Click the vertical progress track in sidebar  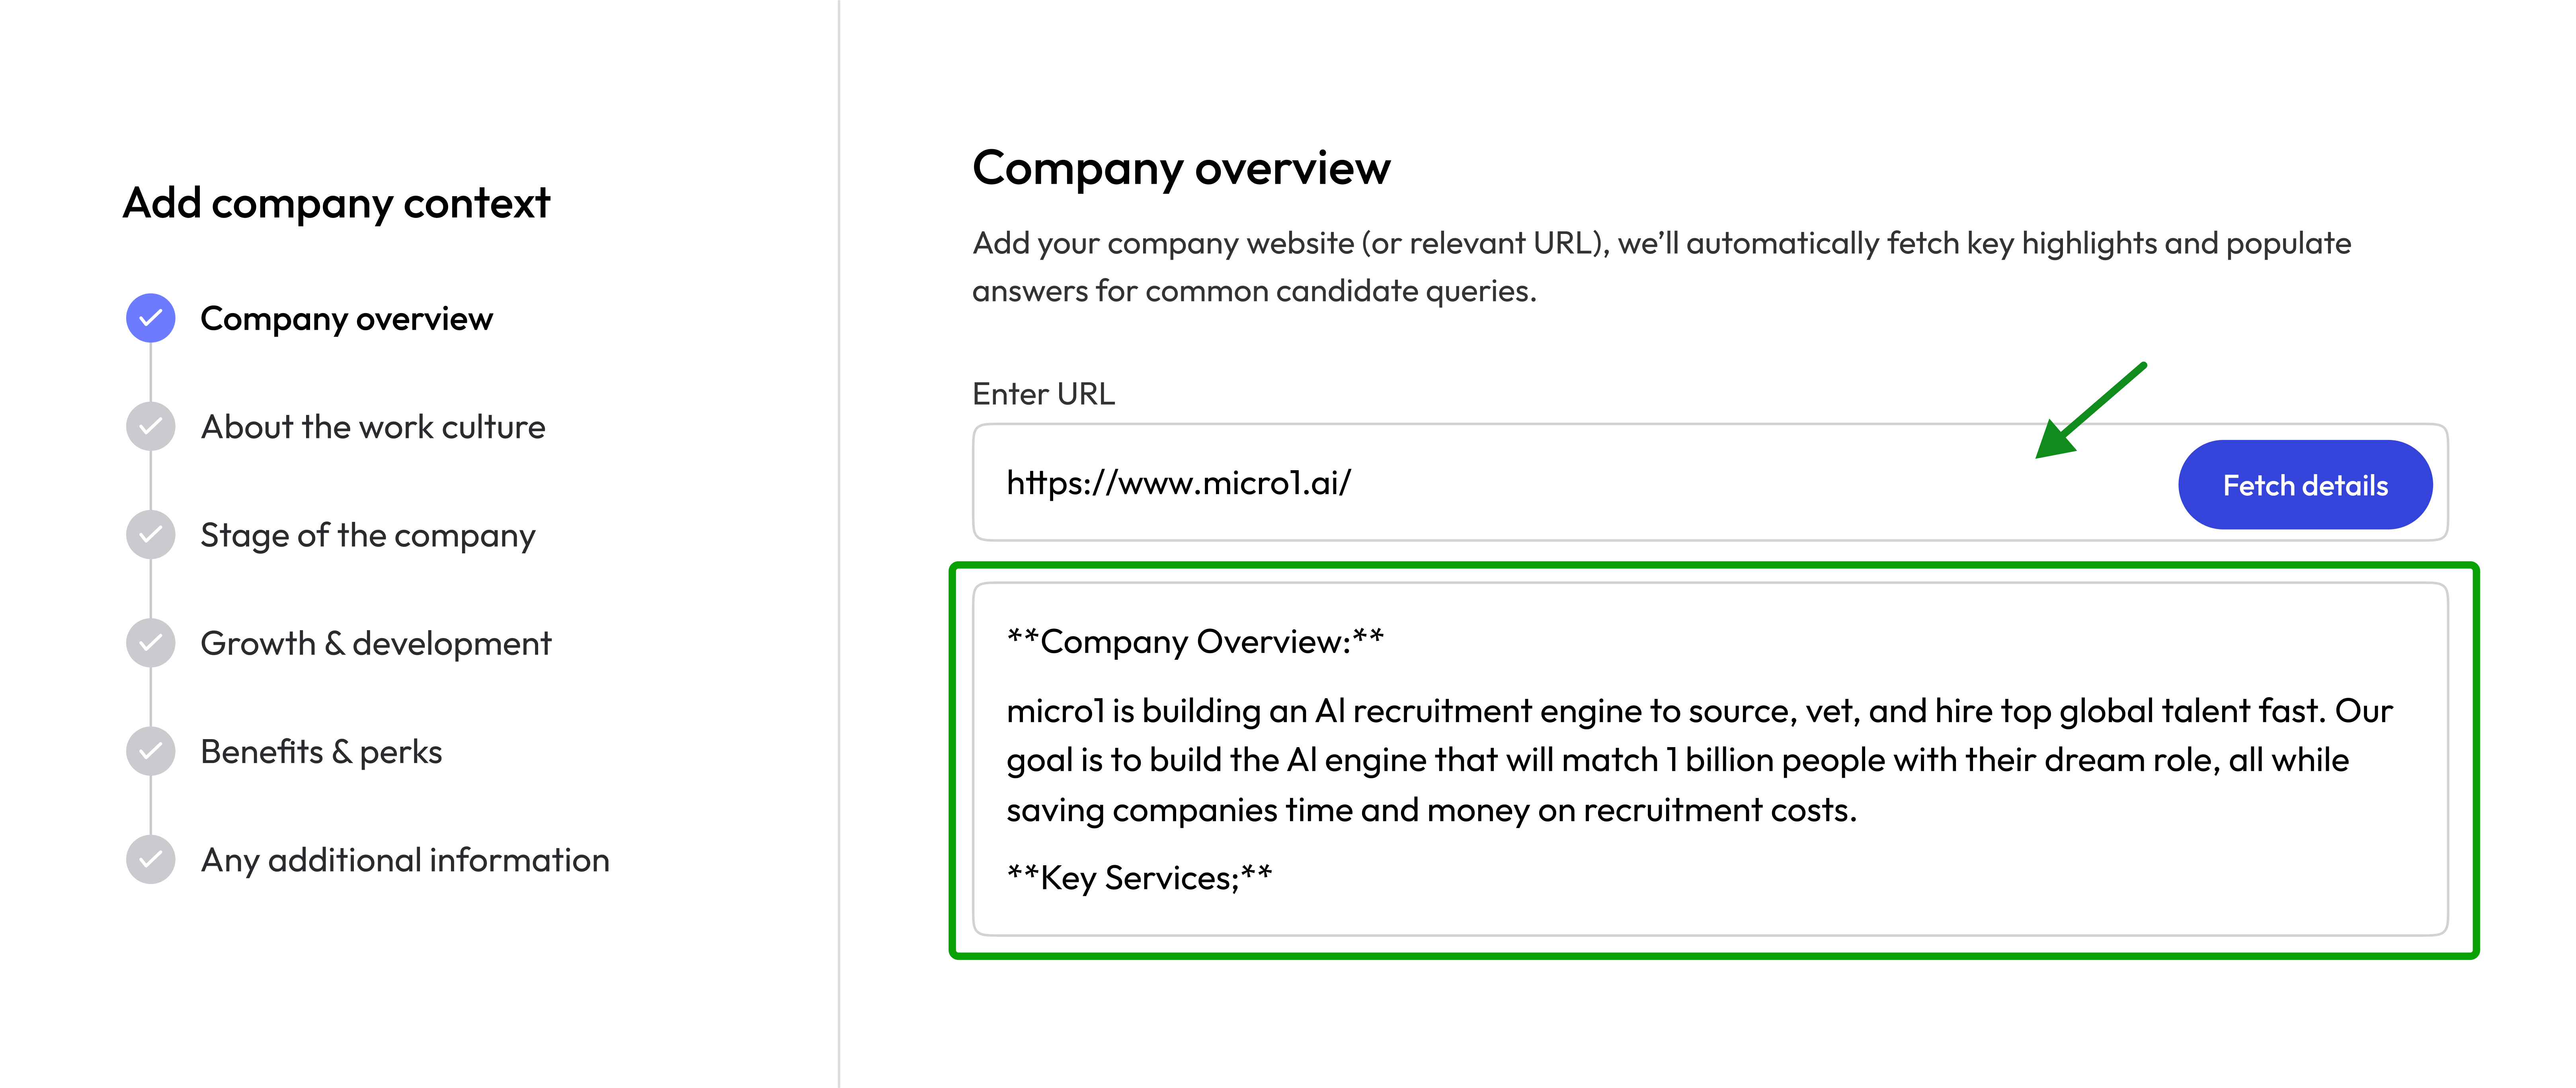click(150, 590)
